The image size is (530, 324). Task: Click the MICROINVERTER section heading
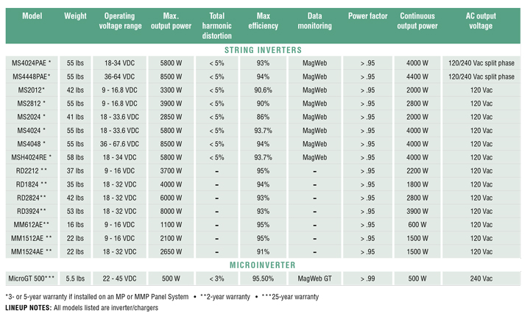click(264, 264)
